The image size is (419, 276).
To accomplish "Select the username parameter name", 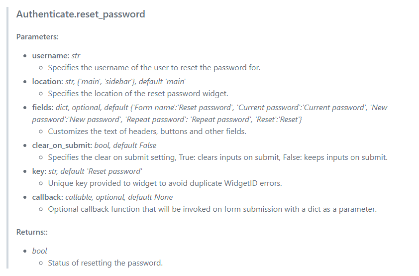I will click(50, 55).
